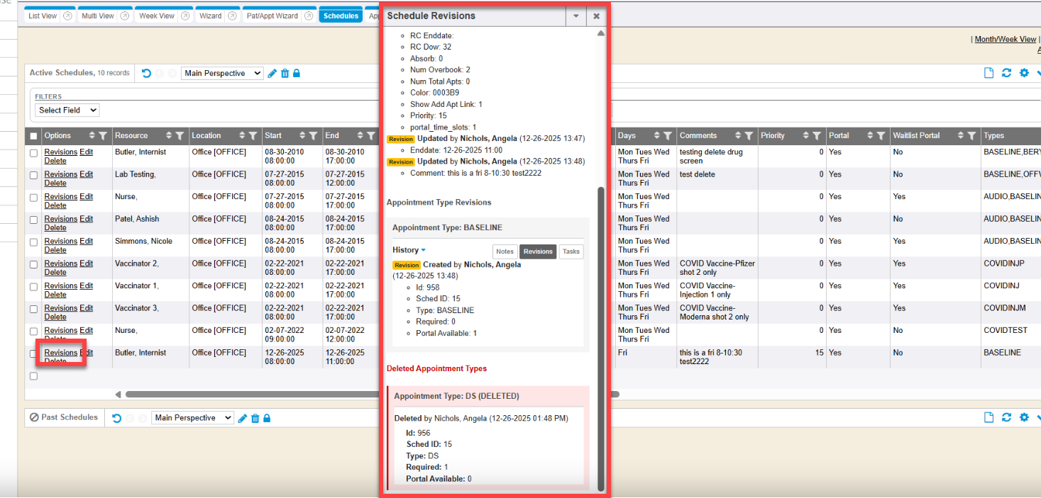Click the reset icon beside Active Schedules
Viewport: 1041px width, 498px height.
coord(146,73)
